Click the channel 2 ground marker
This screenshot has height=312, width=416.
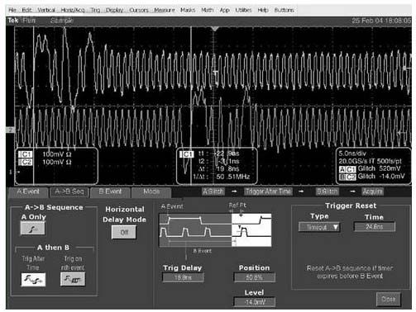click(10, 130)
